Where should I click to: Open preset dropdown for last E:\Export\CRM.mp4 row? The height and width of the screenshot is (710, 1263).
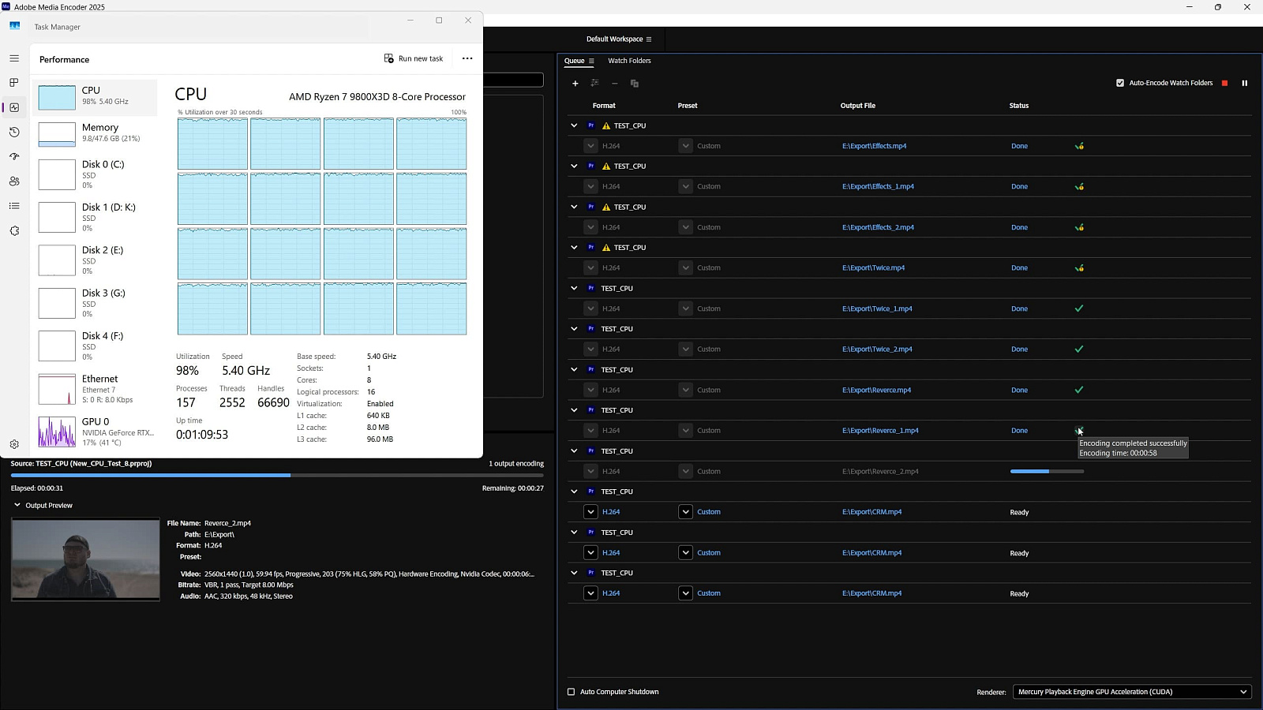(685, 593)
